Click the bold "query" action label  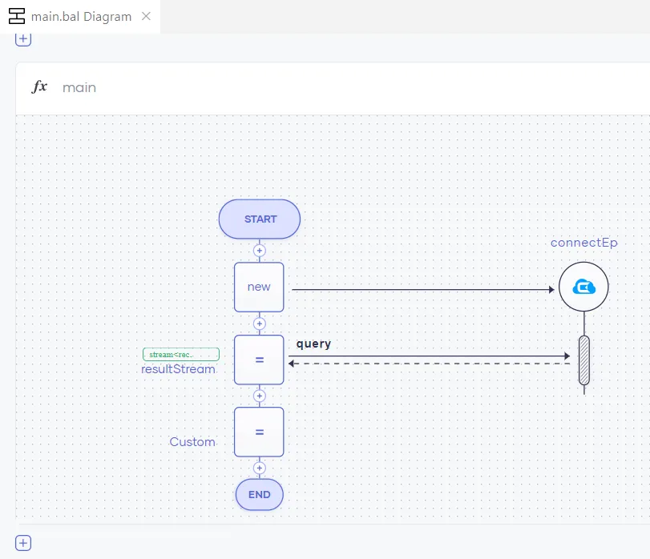[313, 344]
